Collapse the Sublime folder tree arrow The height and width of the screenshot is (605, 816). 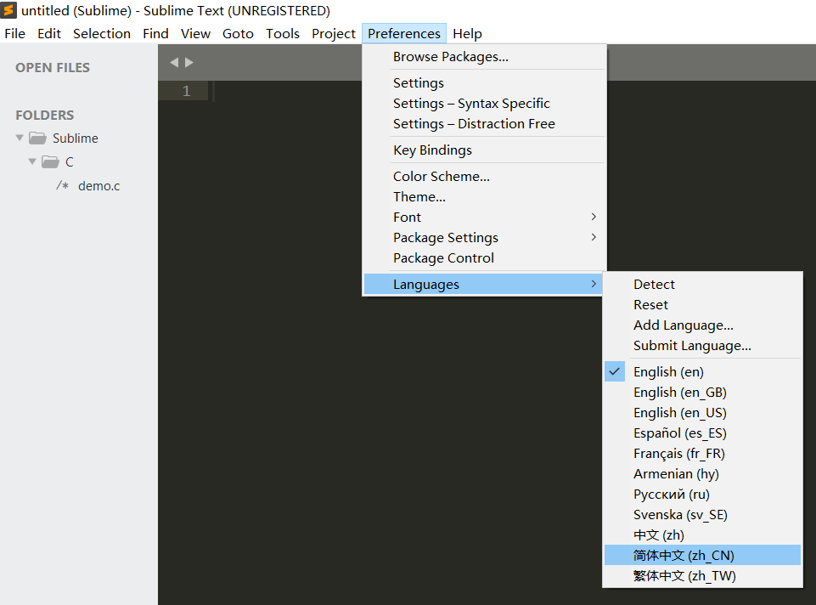[20, 138]
